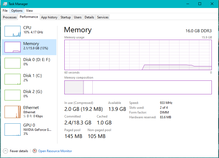Viewport: 219px width, 158px height.
Task: Go to the Startup tab
Action: pyautogui.click(x=65, y=17)
